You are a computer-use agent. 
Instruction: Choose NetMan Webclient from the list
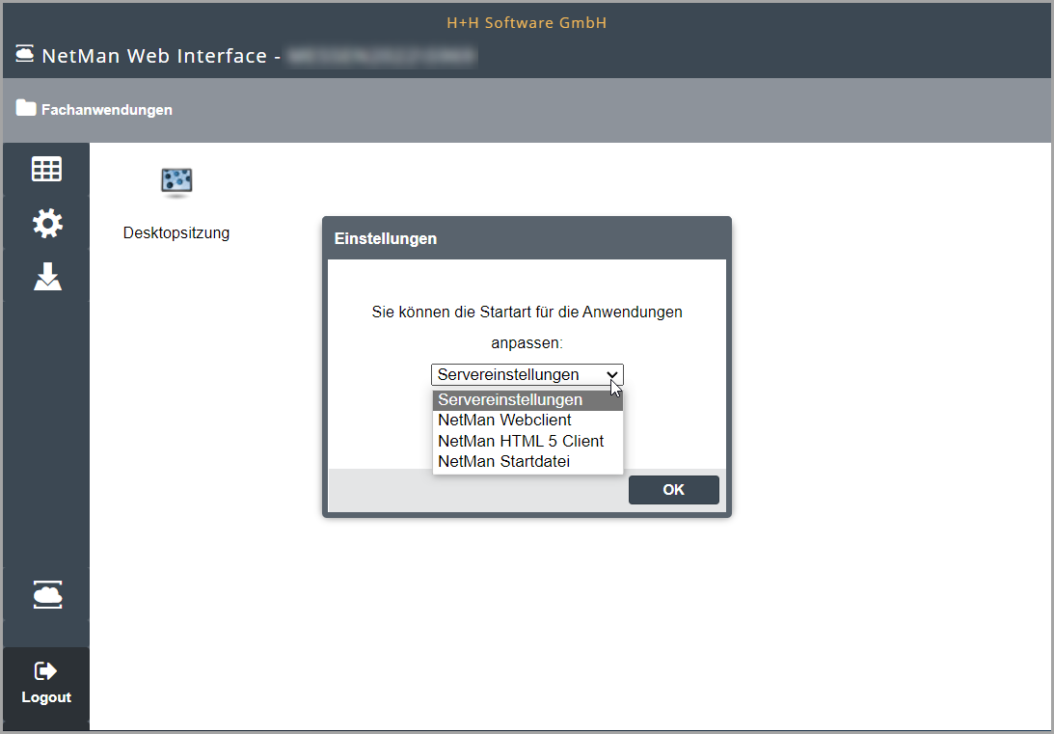(527, 421)
